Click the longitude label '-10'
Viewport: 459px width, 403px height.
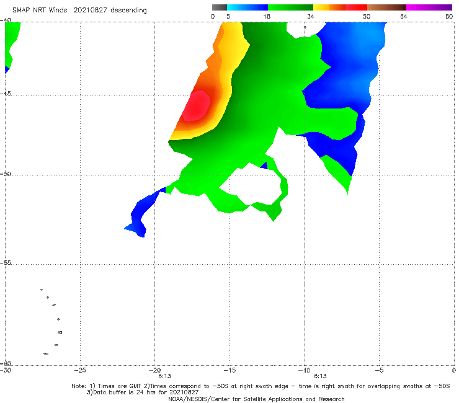[x=304, y=370]
